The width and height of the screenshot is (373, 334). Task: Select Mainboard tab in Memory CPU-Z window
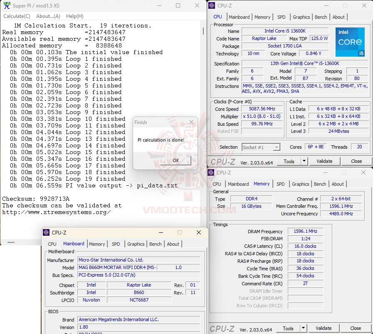coord(238,184)
